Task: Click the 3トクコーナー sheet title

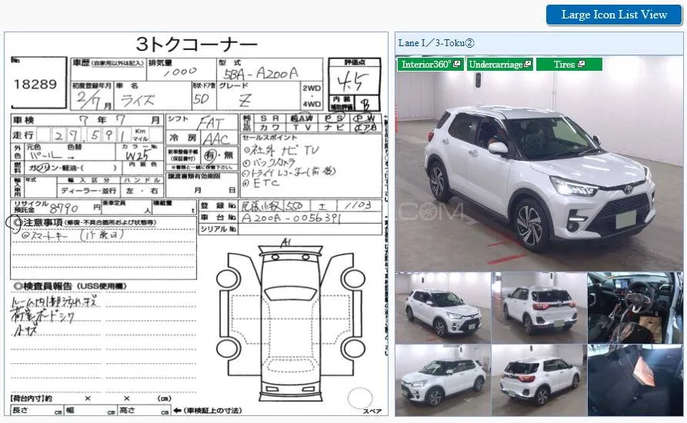Action: click(196, 45)
